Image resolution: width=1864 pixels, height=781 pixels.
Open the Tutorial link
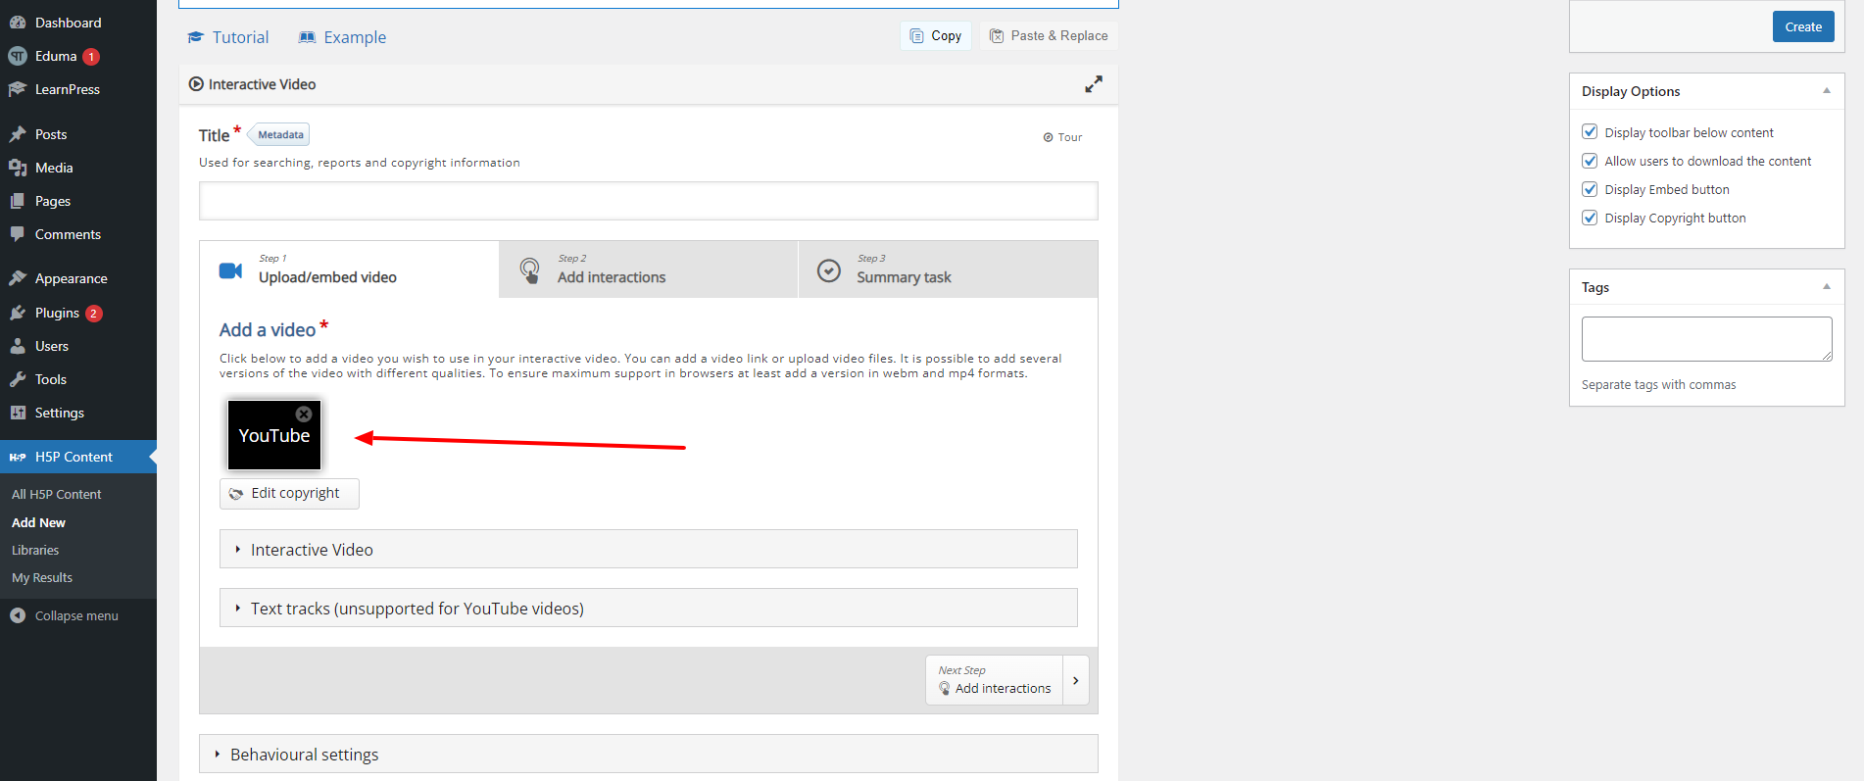(x=227, y=37)
